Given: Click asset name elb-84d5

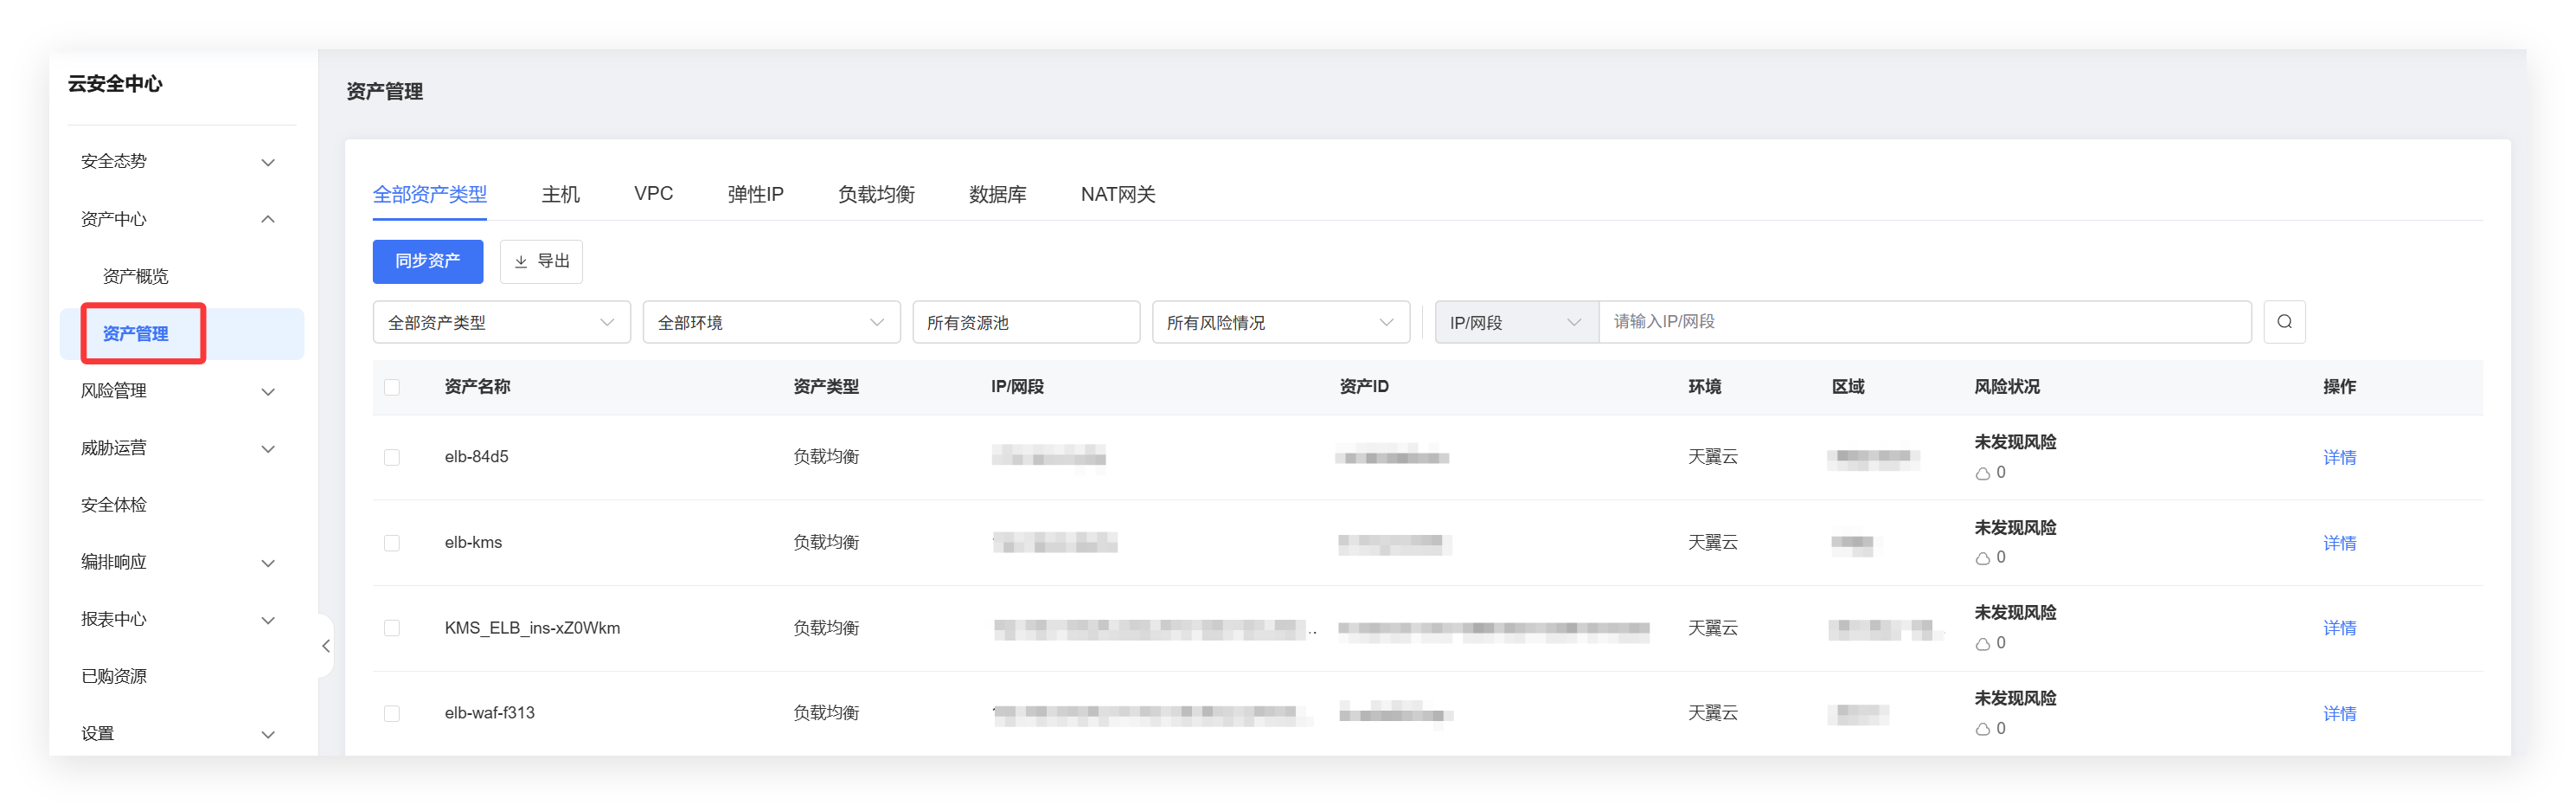Looking at the screenshot, I should 476,456.
